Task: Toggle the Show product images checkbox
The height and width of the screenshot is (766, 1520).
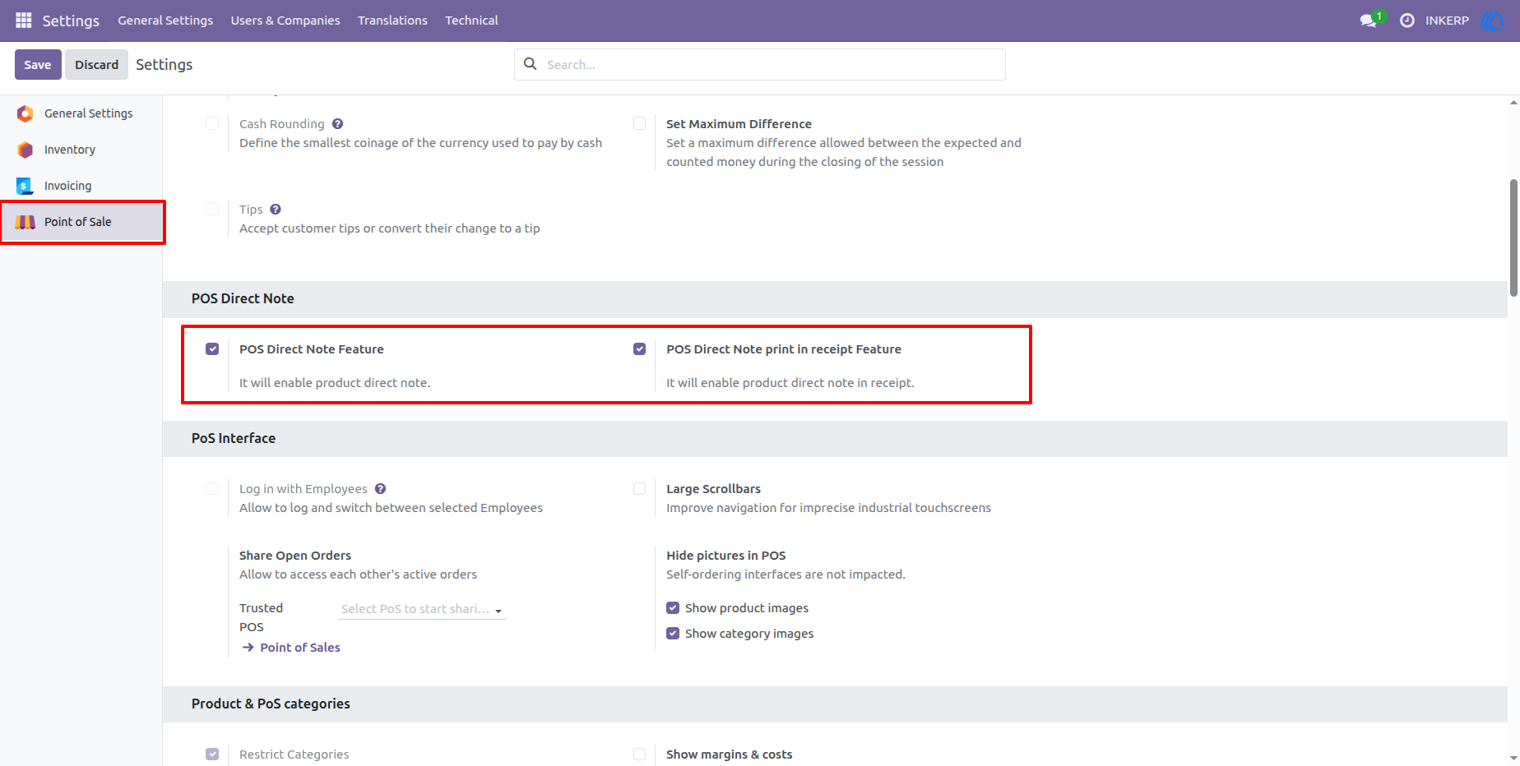Action: 673,608
